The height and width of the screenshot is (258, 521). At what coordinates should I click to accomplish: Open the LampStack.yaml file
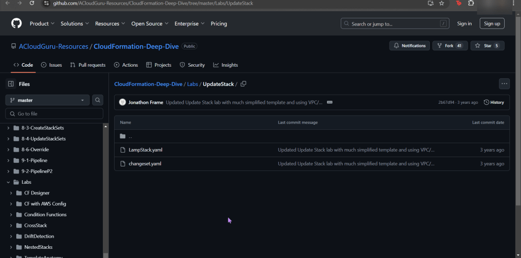coord(146,150)
